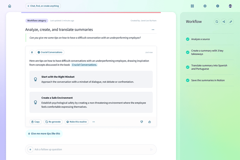Viewport: 240px width, 160px height.
Task: Open the home icon in the sidebar
Action: pyautogui.click(x=10, y=6)
